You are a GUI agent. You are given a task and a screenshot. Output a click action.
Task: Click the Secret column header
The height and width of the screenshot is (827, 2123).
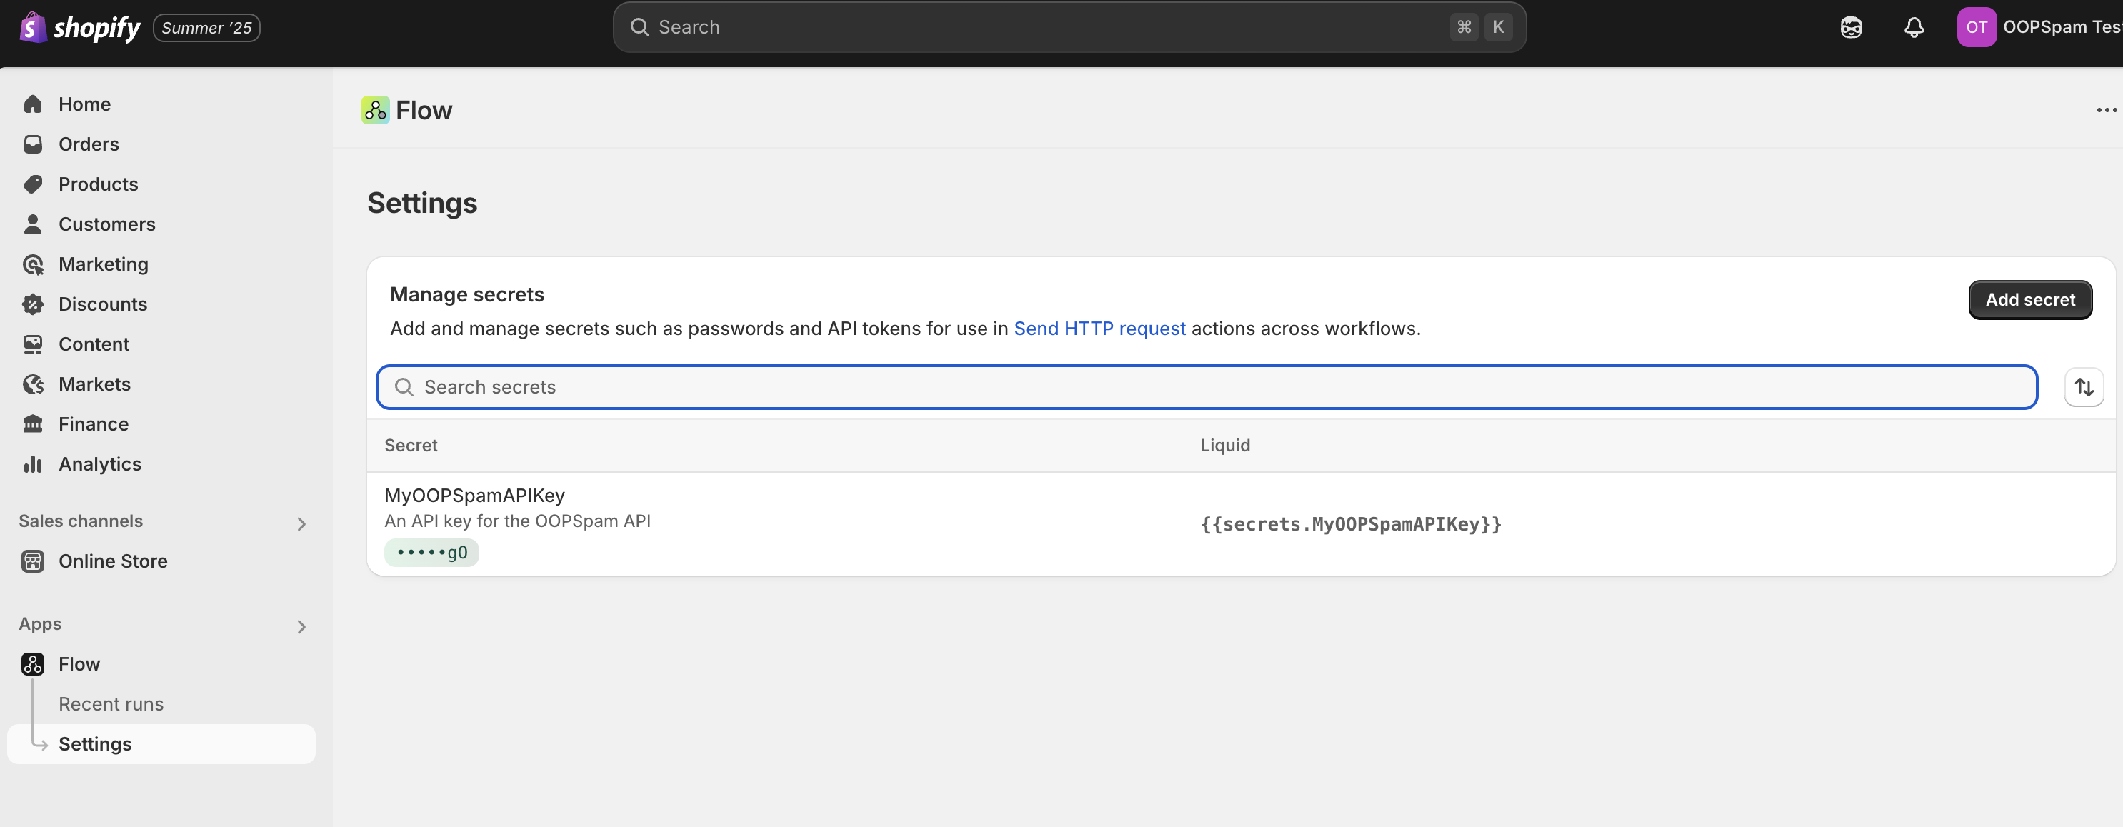click(411, 446)
